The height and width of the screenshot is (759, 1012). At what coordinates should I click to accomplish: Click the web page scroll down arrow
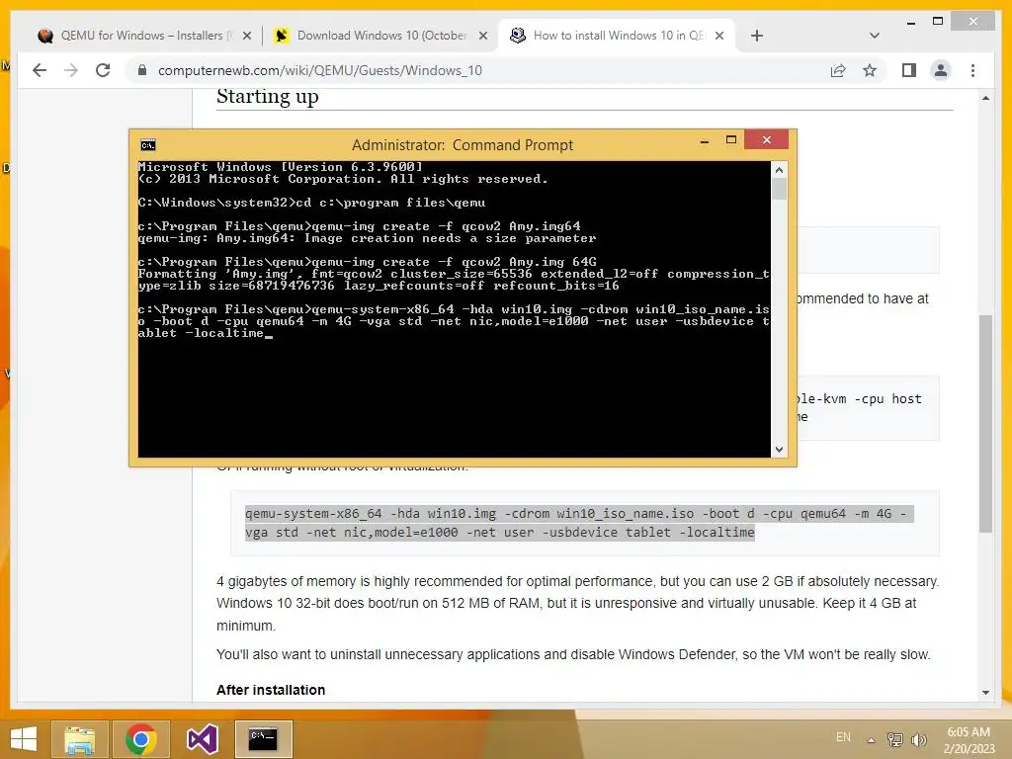[x=985, y=693]
